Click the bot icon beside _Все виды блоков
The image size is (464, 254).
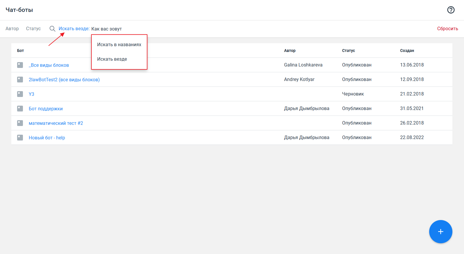point(20,65)
